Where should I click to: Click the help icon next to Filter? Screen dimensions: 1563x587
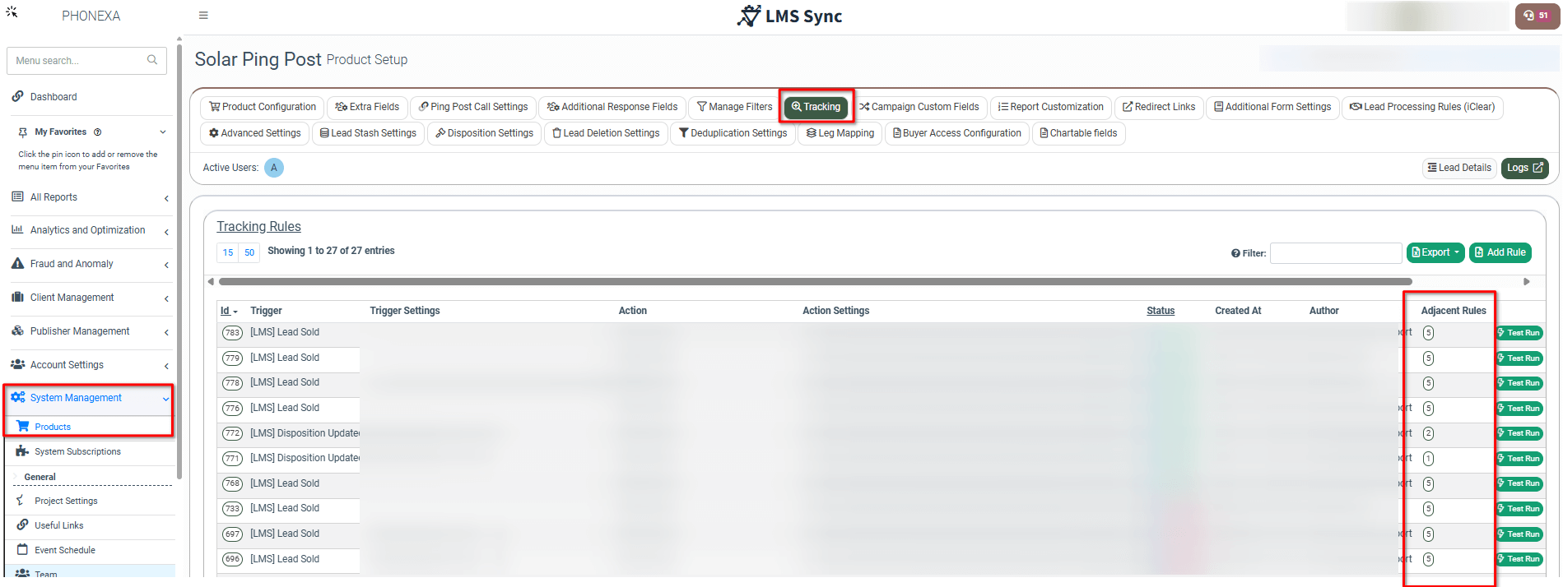click(x=1235, y=253)
